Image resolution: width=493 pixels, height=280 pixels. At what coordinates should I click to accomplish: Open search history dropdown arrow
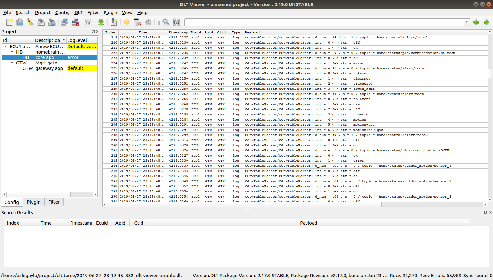click(467, 22)
